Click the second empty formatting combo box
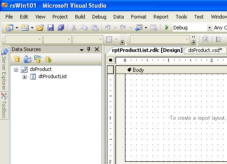Viewport: 227px width, 164px height. tap(57, 39)
